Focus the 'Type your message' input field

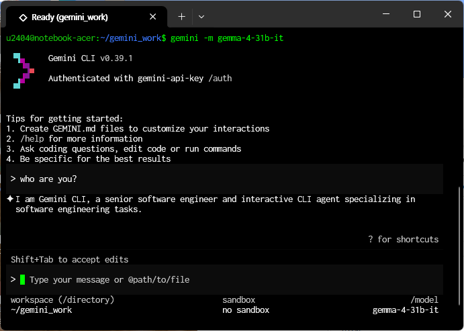pos(224,279)
